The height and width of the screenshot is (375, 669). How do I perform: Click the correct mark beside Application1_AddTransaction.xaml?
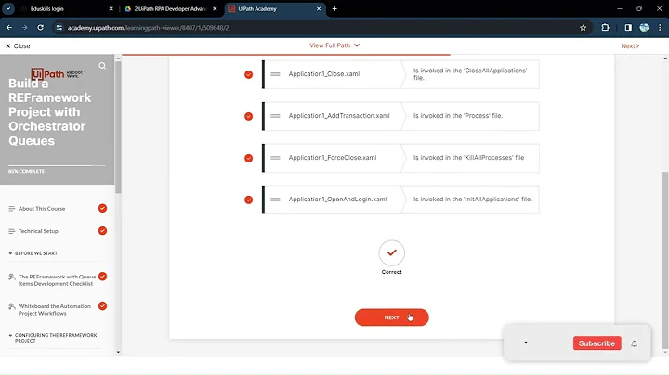[248, 116]
